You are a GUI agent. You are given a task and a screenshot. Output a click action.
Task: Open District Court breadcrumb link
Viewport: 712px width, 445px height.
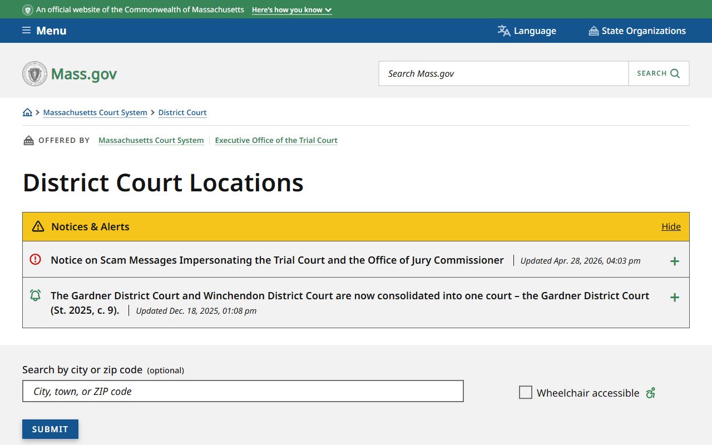click(182, 112)
